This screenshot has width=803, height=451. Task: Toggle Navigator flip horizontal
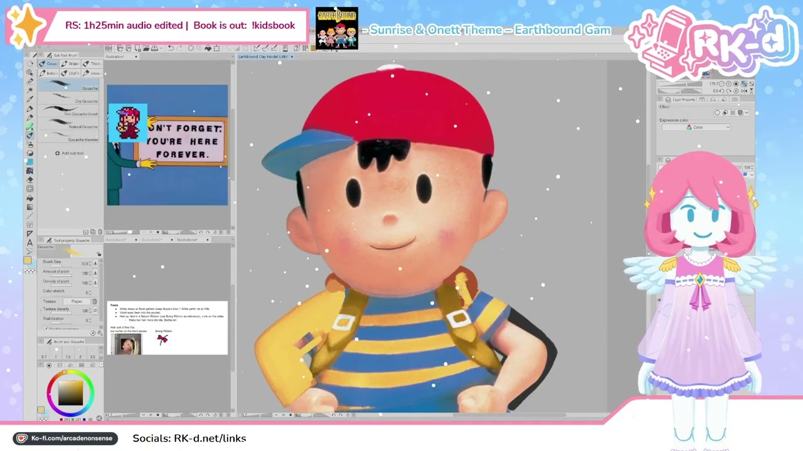(745, 91)
